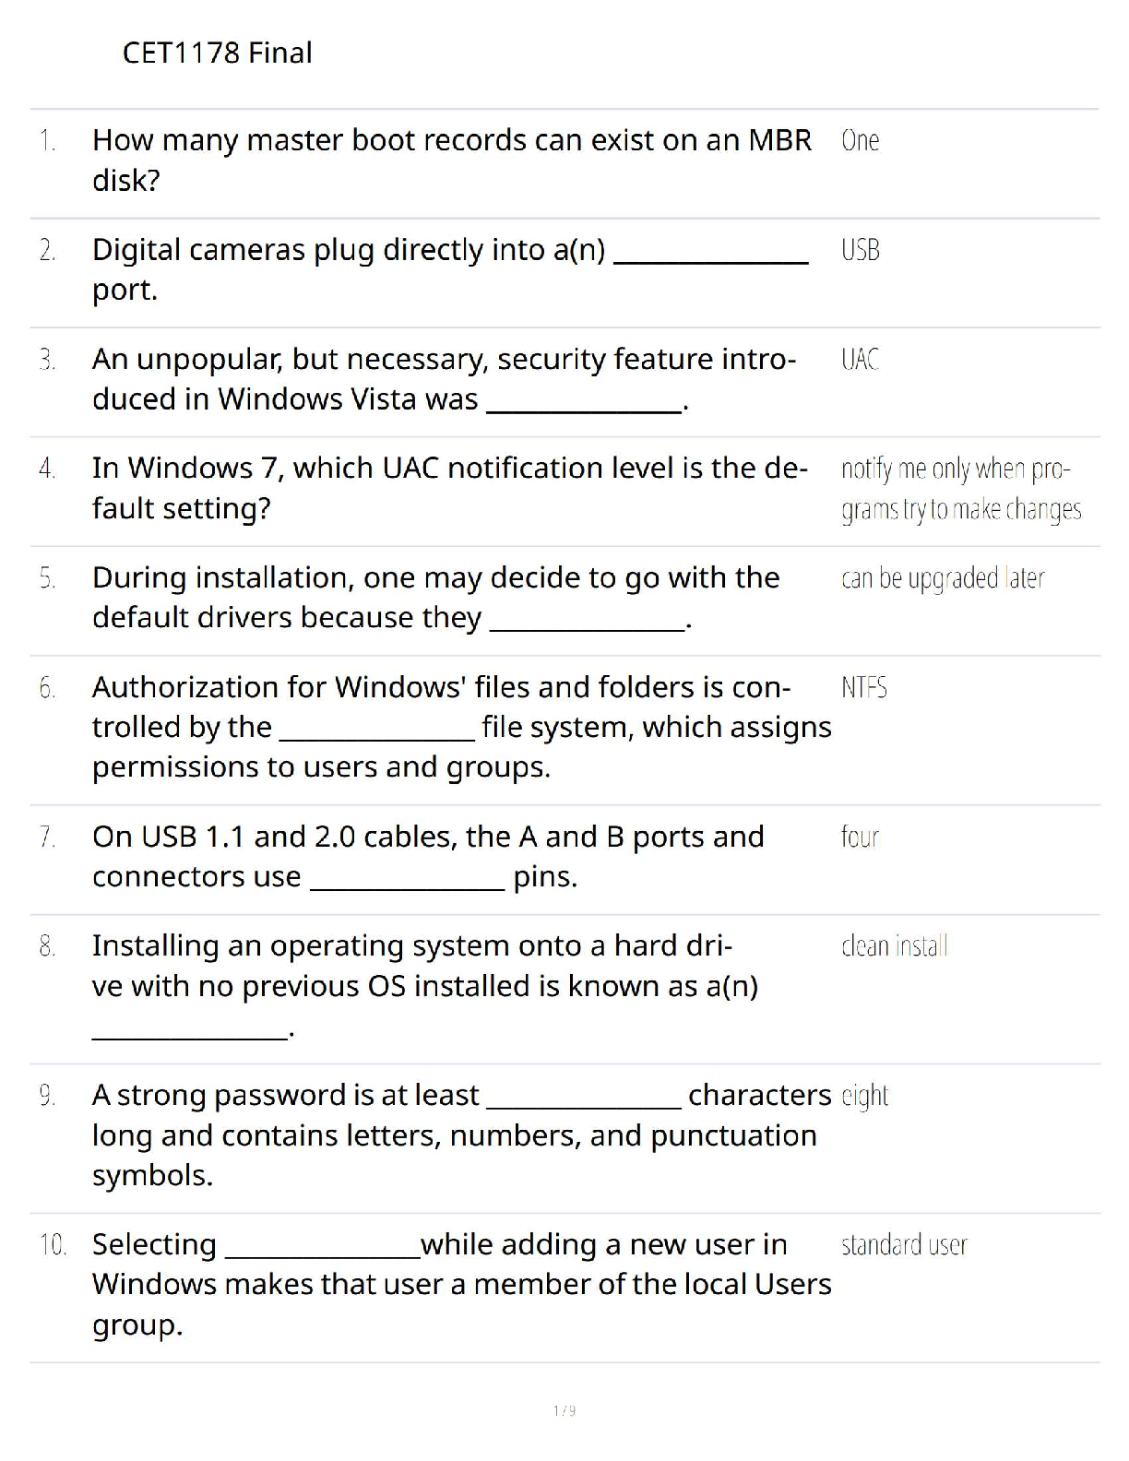This screenshot has height=1461, width=1129.
Task: Click the 'standard user' answer text
Action: click(904, 1245)
